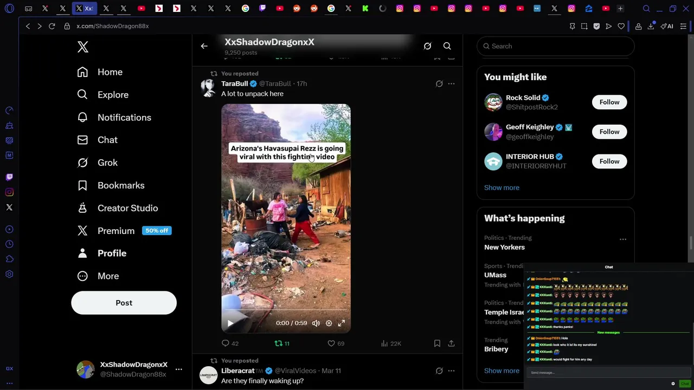Screen dimensions: 694x390
Task: Follow Rock Solid
Action: coord(609,102)
